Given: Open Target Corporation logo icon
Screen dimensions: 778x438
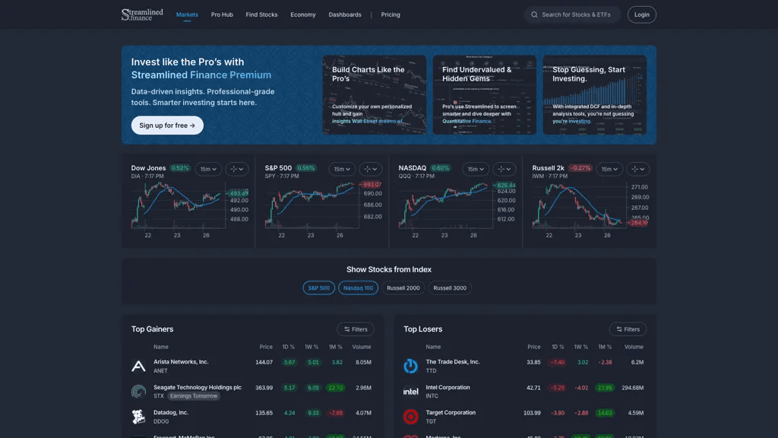Looking at the screenshot, I should (410, 417).
